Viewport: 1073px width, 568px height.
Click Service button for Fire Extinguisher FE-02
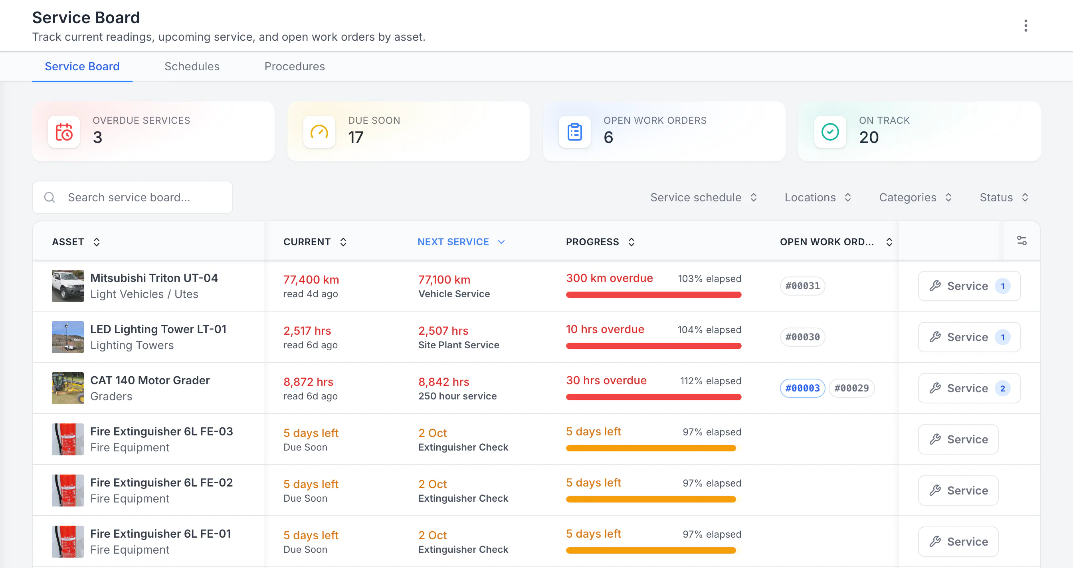[x=958, y=491]
